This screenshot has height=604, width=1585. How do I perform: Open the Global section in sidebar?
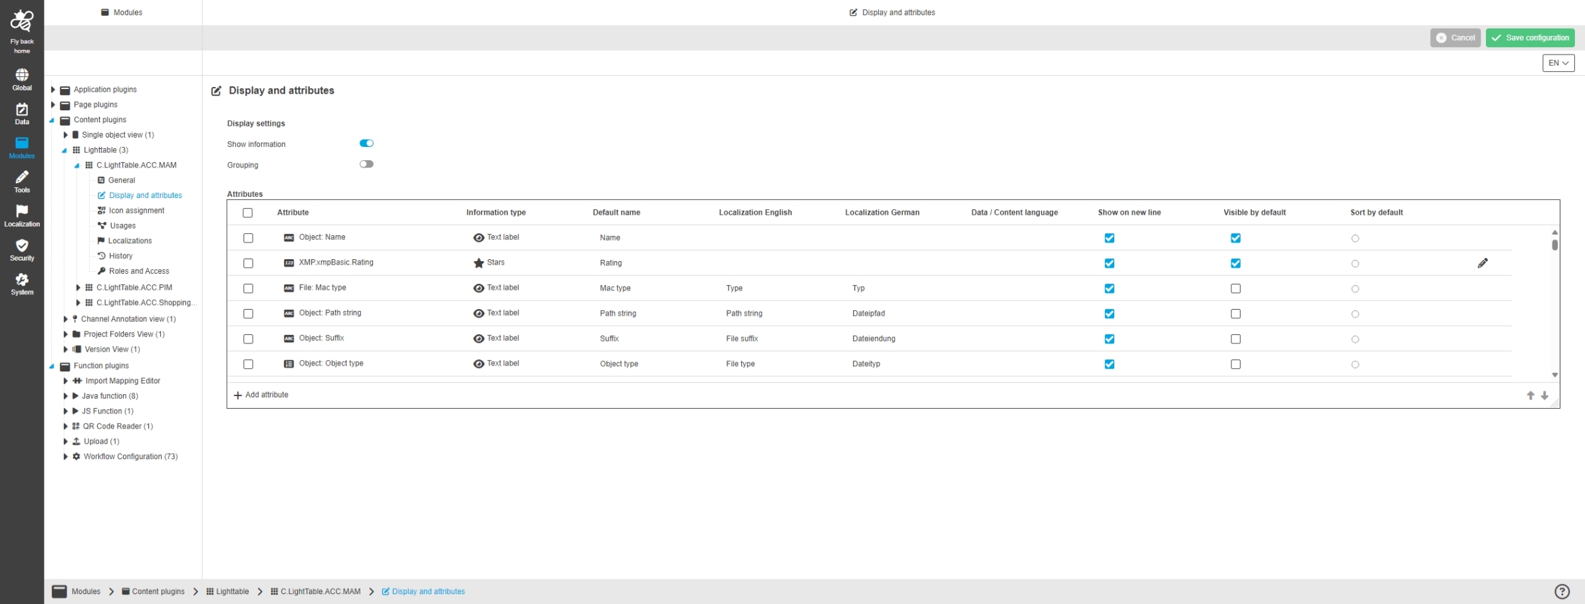click(x=22, y=79)
